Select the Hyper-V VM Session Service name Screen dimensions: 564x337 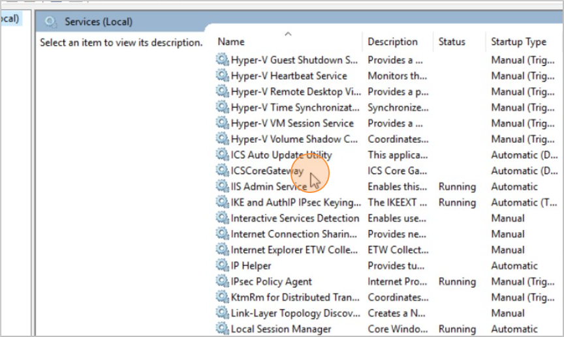pyautogui.click(x=292, y=123)
